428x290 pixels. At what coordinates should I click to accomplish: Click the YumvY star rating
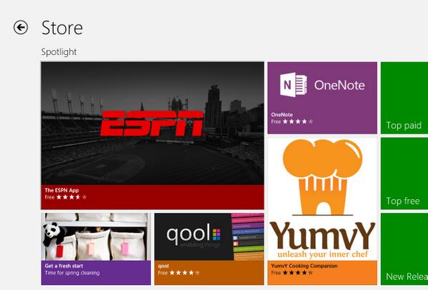tap(298, 273)
